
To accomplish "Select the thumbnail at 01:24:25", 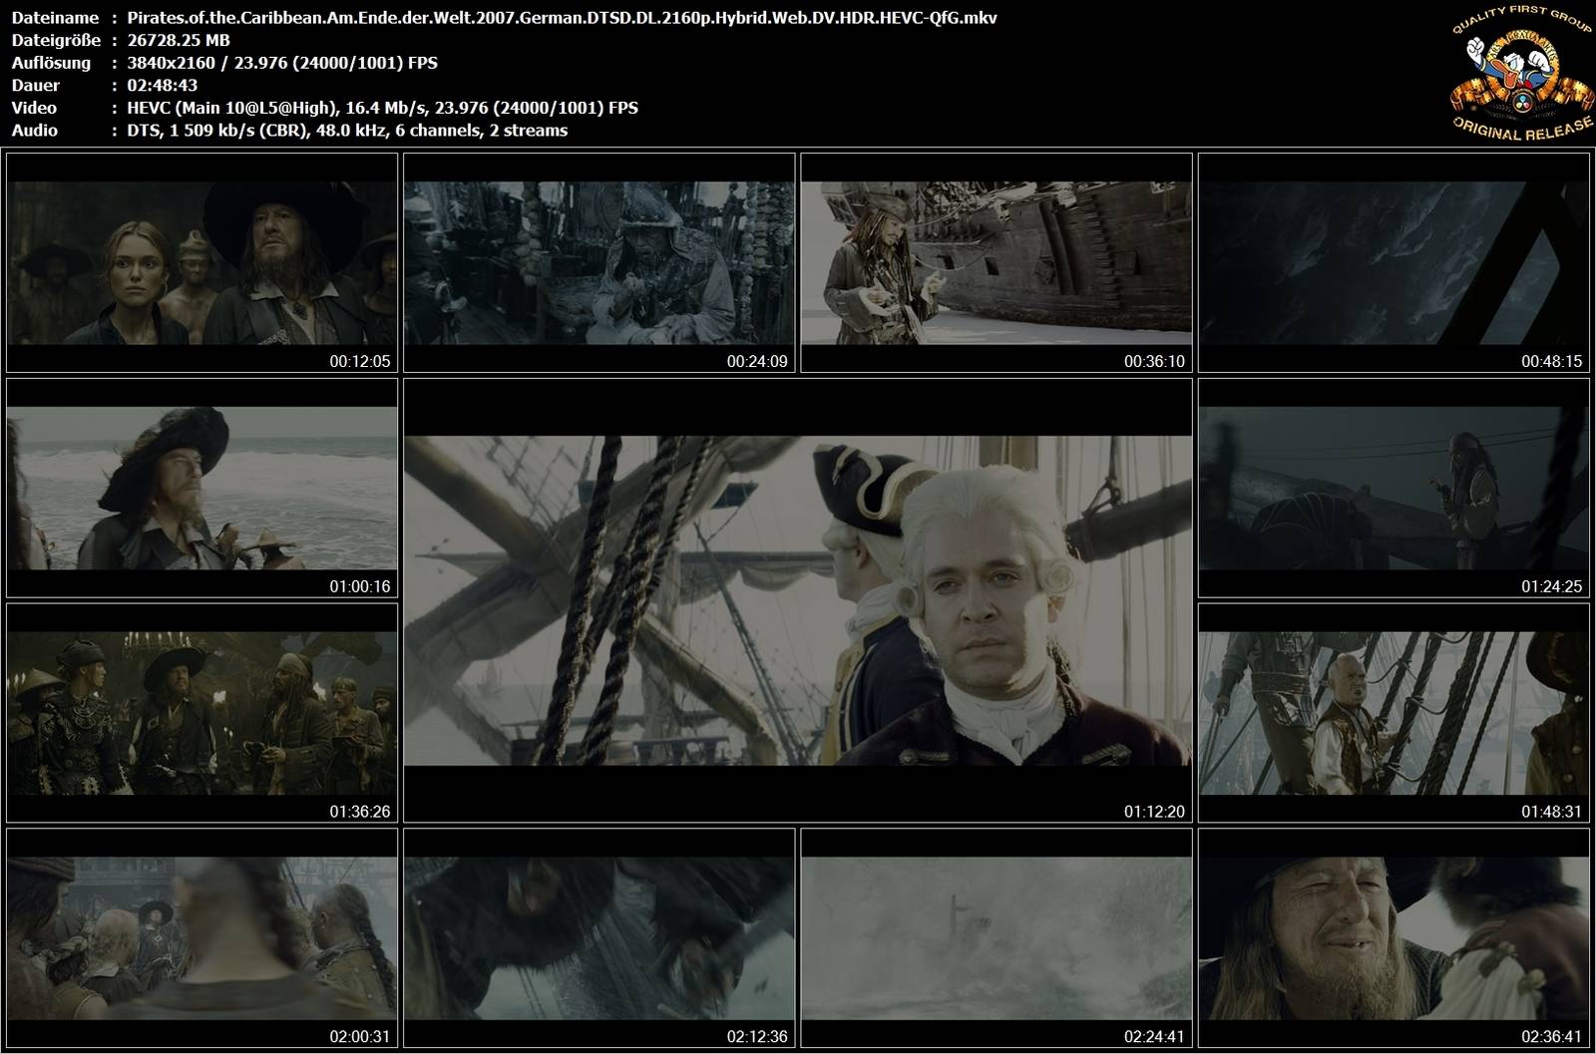I will (1394, 488).
